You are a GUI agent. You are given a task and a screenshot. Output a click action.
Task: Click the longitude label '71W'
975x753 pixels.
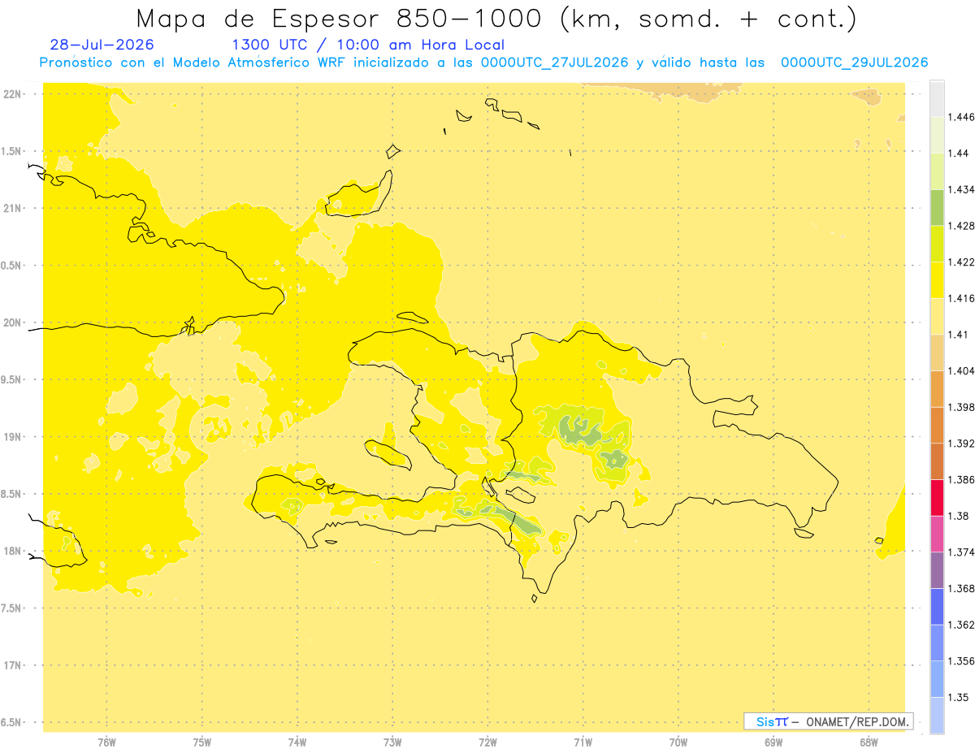point(583,742)
